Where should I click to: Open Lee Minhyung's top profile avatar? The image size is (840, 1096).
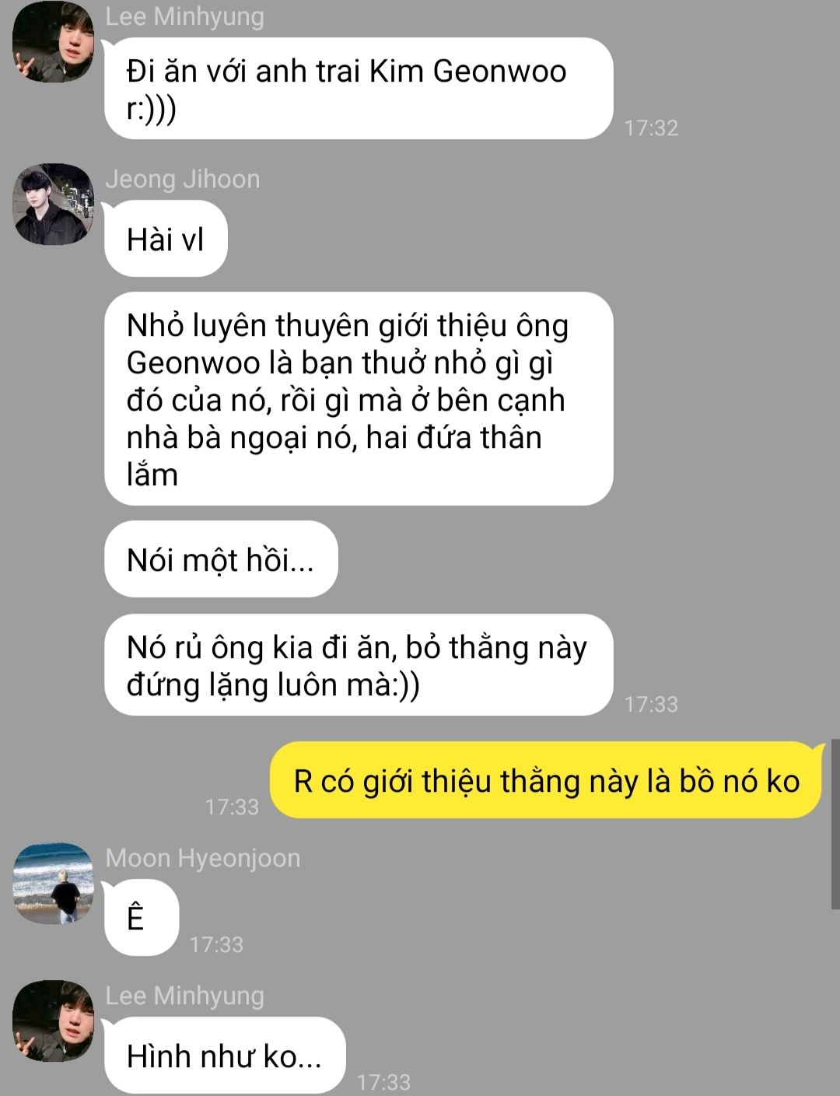[x=54, y=40]
